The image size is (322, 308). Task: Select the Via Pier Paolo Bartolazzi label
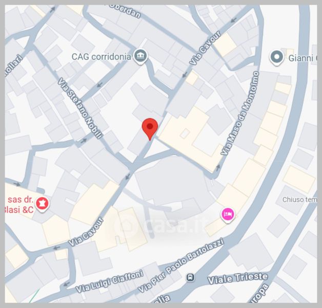pyautogui.click(x=180, y=265)
